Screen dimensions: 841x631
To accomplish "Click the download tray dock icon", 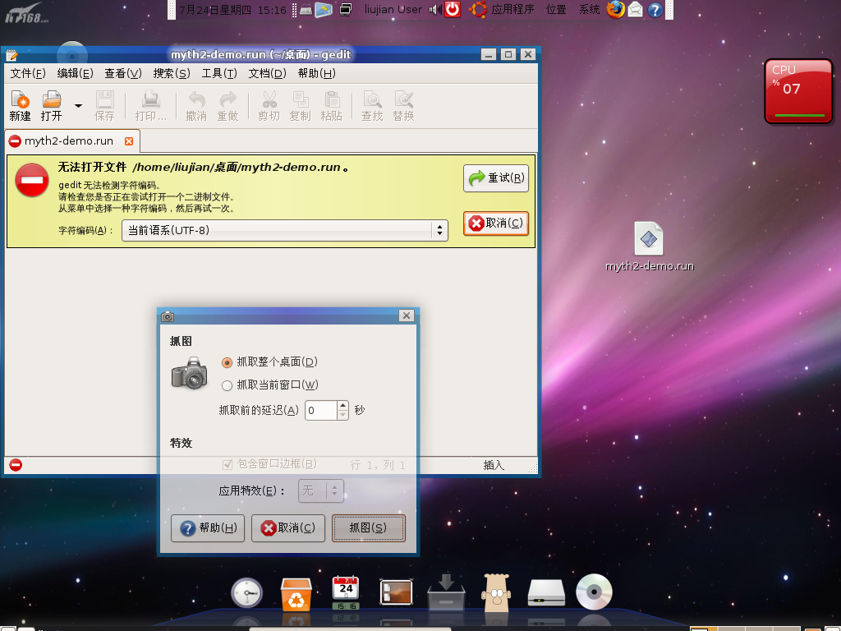I will click(x=446, y=593).
